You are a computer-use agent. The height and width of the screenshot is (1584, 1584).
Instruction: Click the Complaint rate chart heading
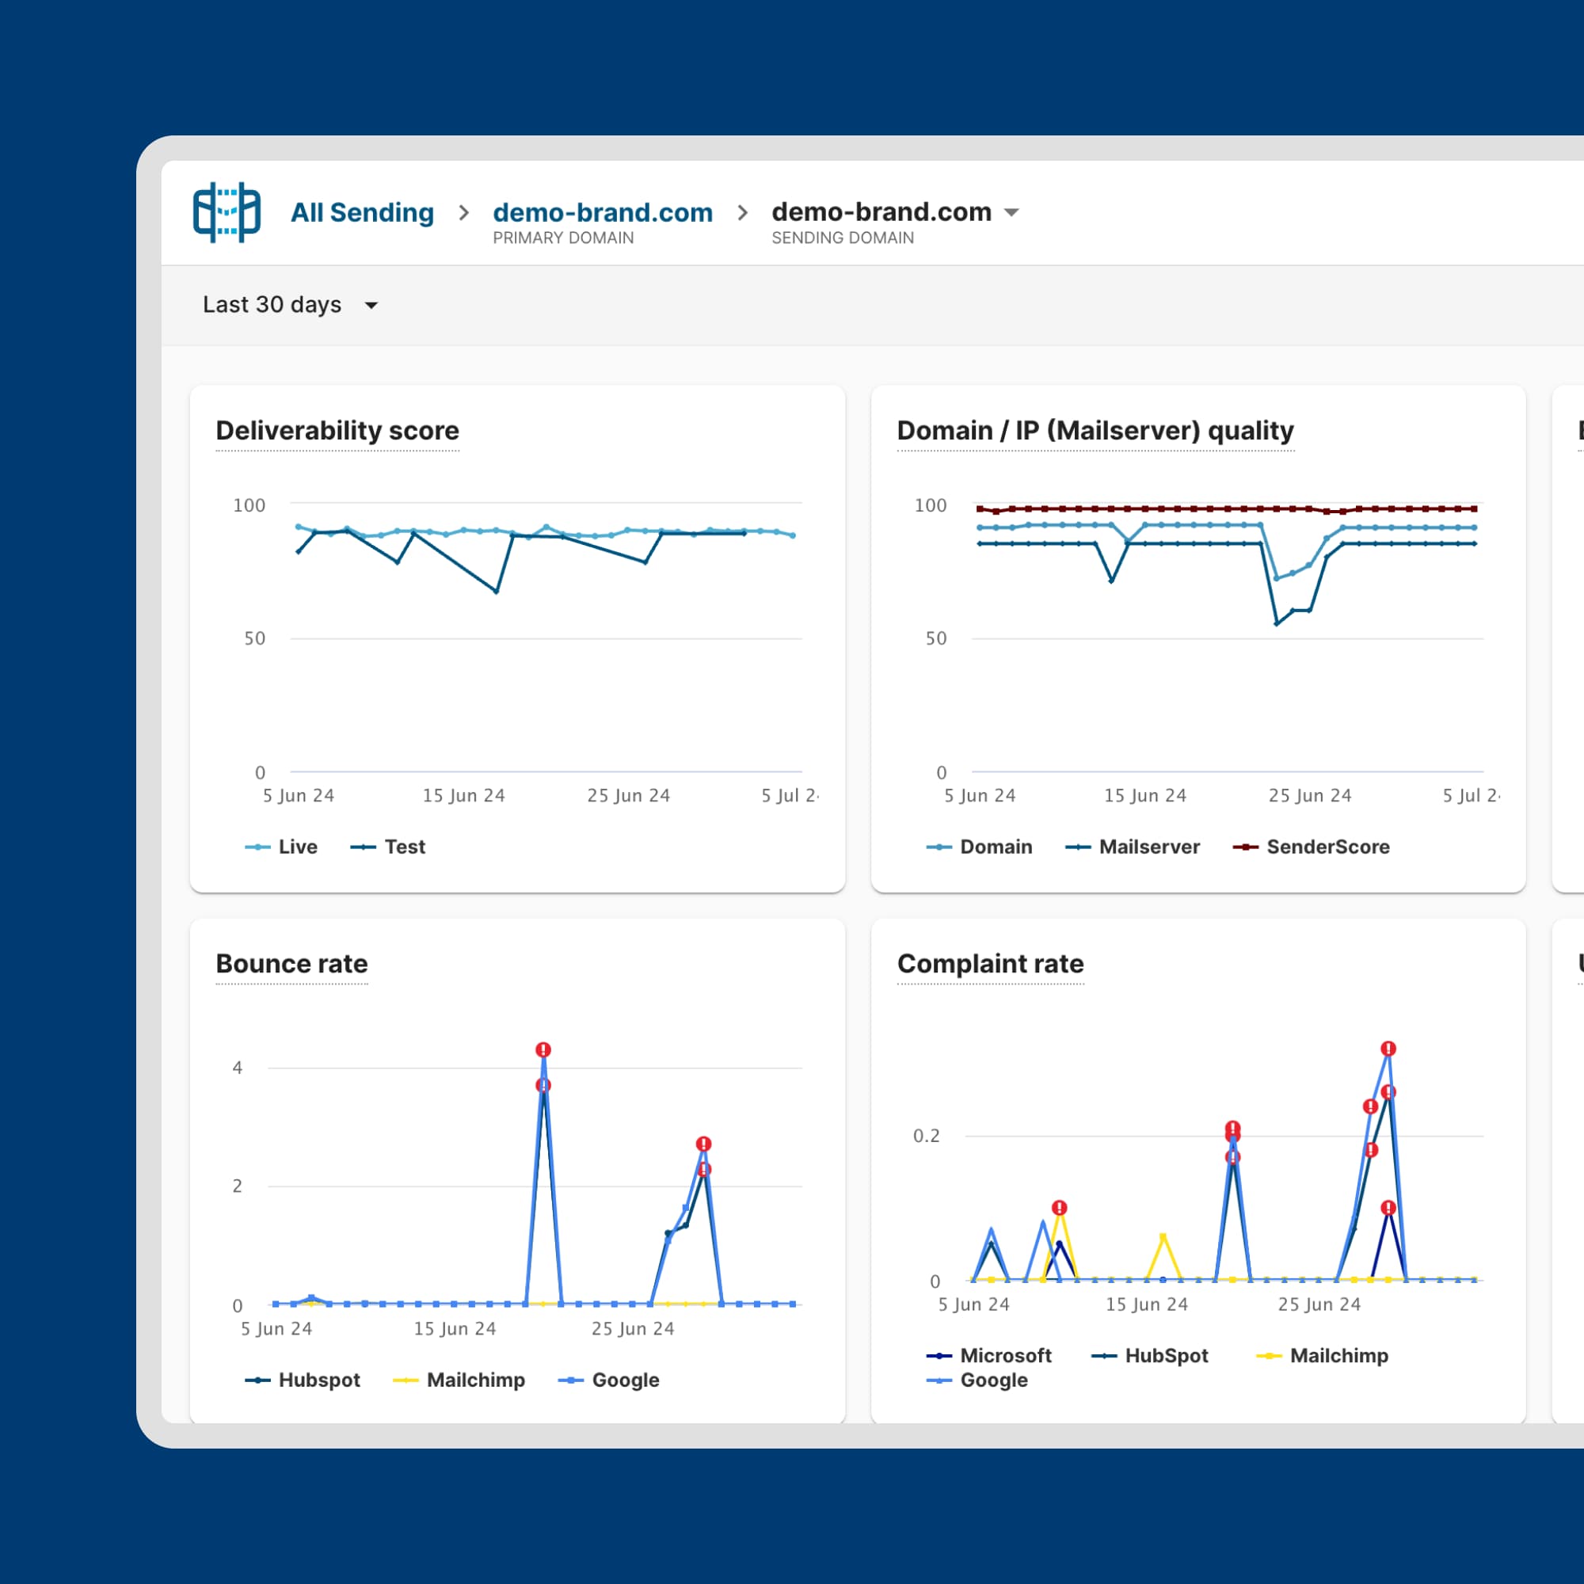tap(989, 963)
